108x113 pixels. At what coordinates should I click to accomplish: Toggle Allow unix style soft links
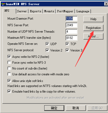[9, 81]
